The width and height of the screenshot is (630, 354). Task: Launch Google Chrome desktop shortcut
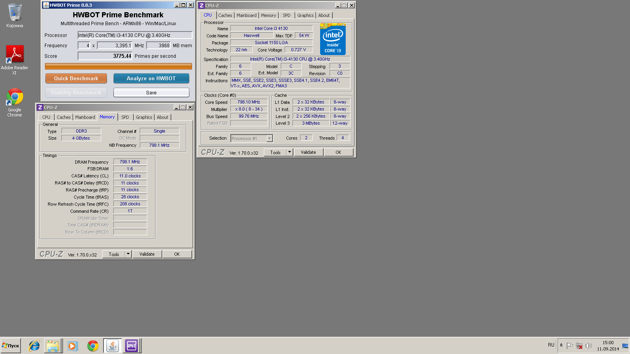tap(15, 102)
